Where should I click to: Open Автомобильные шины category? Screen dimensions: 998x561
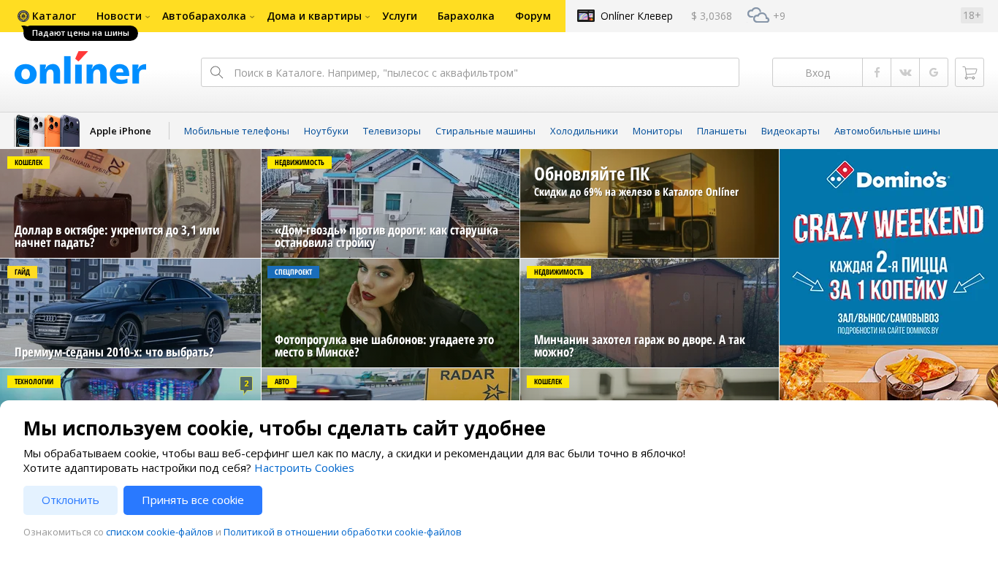(887, 131)
